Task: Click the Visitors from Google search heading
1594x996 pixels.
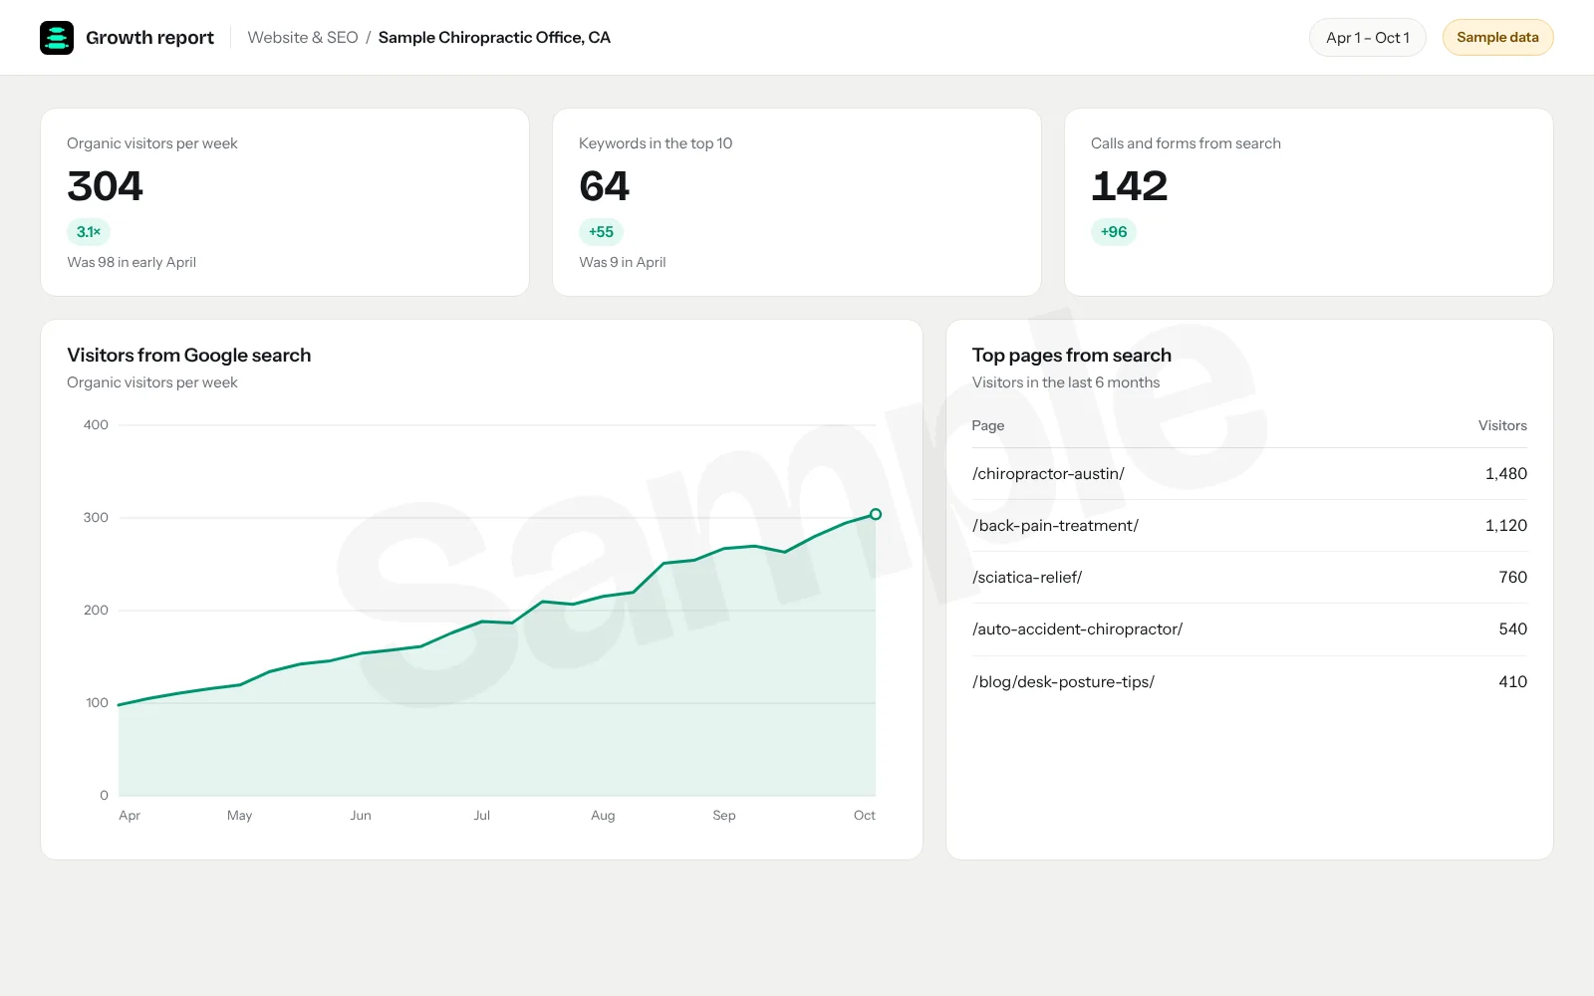Action: (189, 356)
